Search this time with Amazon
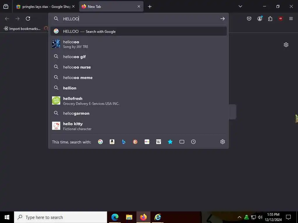This screenshot has width=298, height=223. (112, 142)
